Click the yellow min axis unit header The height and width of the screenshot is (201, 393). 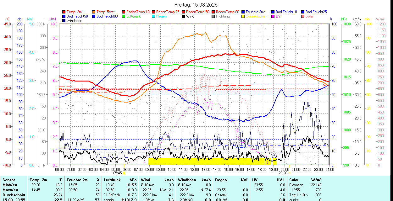(367, 19)
